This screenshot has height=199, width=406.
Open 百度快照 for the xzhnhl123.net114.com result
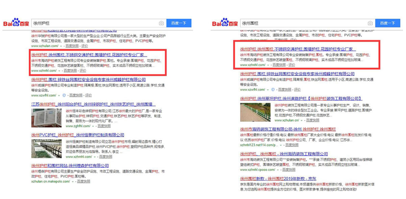[x=291, y=145]
